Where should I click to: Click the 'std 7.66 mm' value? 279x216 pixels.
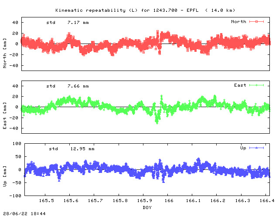68,86
